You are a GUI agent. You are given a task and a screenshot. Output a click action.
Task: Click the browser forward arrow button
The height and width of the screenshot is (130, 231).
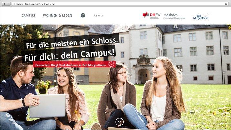[x=8, y=4]
